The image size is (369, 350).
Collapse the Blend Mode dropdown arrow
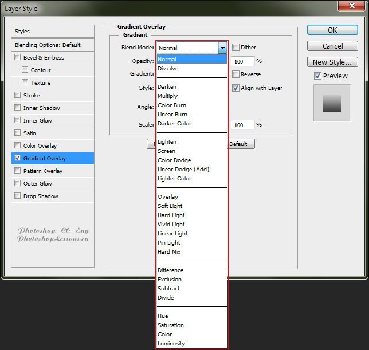(x=222, y=48)
